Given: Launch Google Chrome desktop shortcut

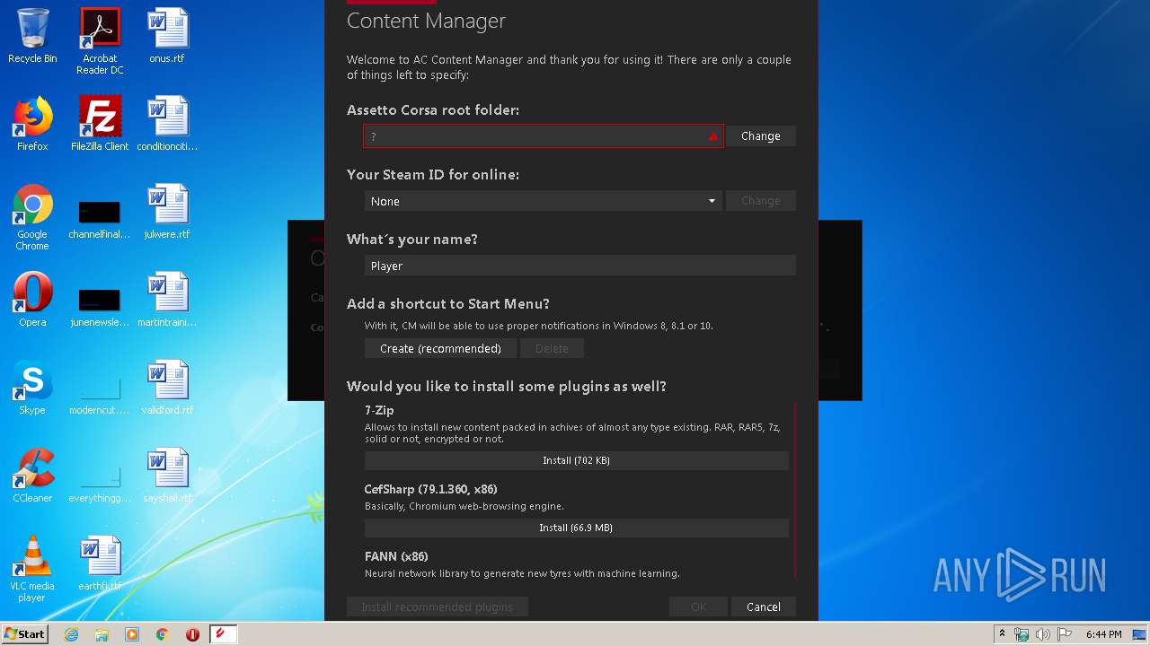Looking at the screenshot, I should pyautogui.click(x=32, y=217).
